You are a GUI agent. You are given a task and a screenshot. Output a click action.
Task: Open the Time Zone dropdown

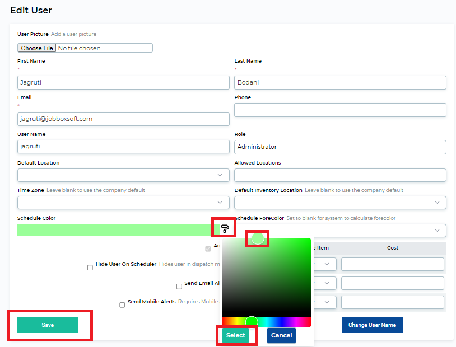123,203
